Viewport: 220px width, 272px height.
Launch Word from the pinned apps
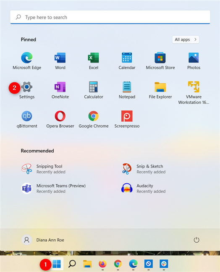(60, 61)
